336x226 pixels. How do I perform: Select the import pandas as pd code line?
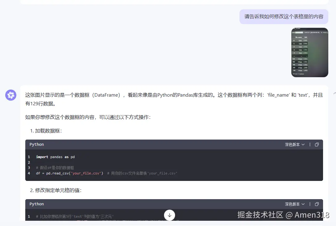(x=56, y=157)
